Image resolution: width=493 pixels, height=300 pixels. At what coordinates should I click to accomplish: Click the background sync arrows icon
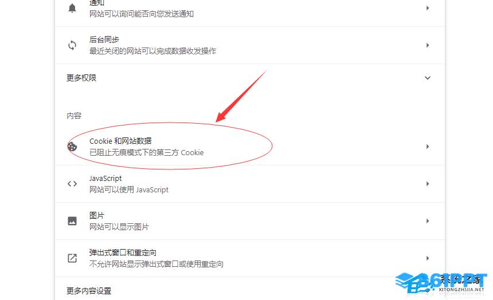point(72,45)
